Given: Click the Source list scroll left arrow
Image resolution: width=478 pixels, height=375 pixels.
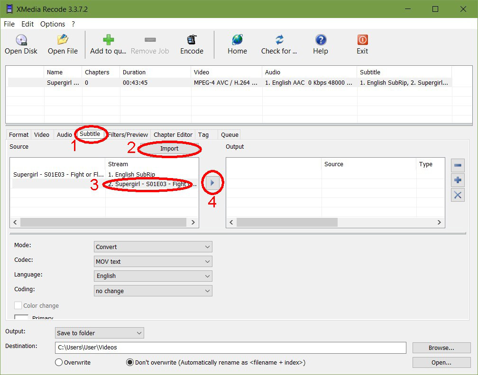Looking at the screenshot, I should click(x=15, y=222).
